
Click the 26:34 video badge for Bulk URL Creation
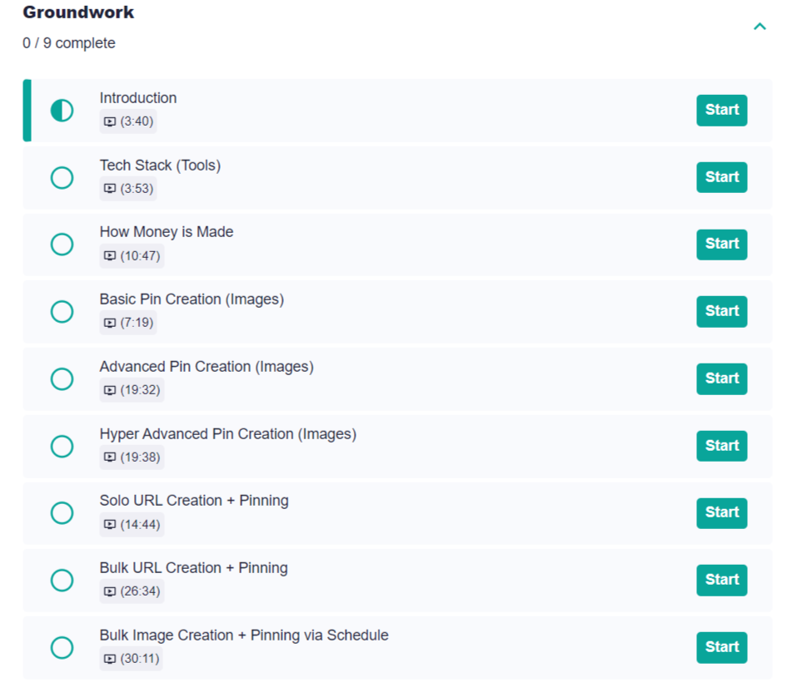pyautogui.click(x=132, y=591)
